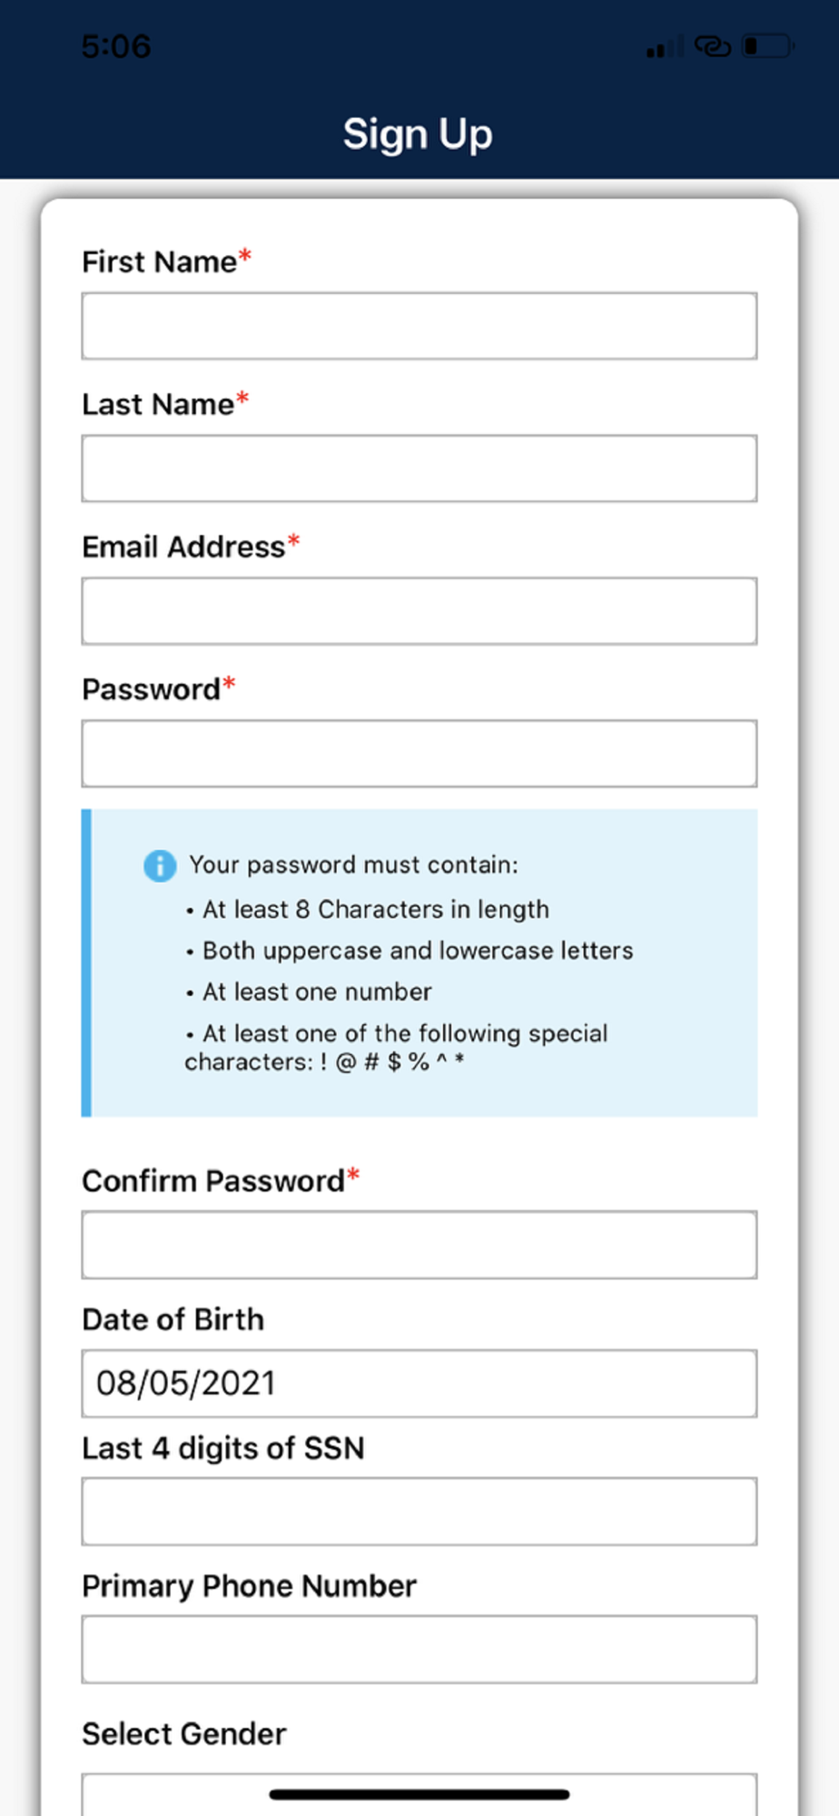The image size is (839, 1816).
Task: Tap the 'Both uppercase and lowercase letters' line
Action: point(418,951)
